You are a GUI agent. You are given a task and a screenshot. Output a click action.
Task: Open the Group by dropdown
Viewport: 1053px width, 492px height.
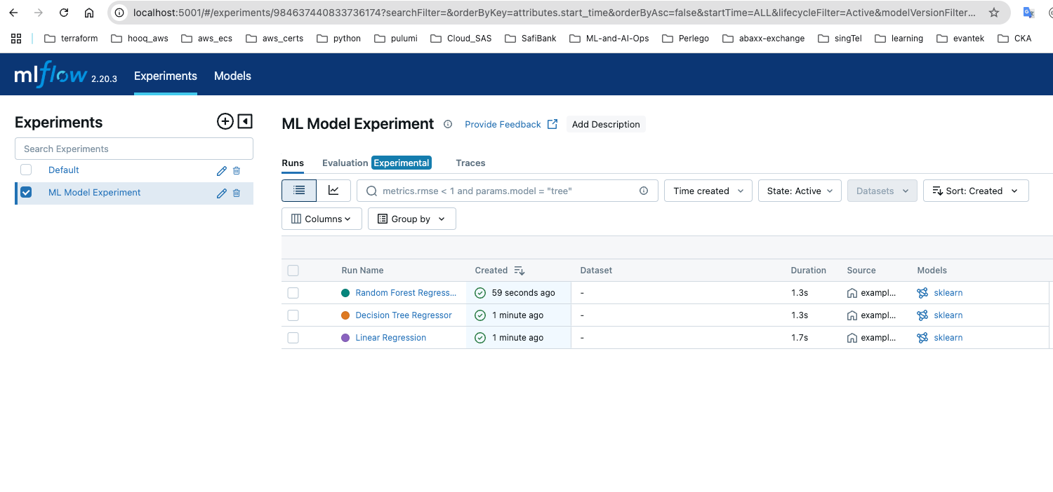point(412,219)
